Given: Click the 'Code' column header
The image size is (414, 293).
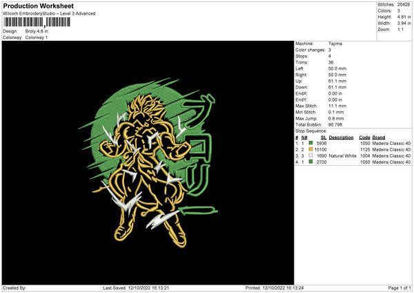Looking at the screenshot, I should 364,138.
